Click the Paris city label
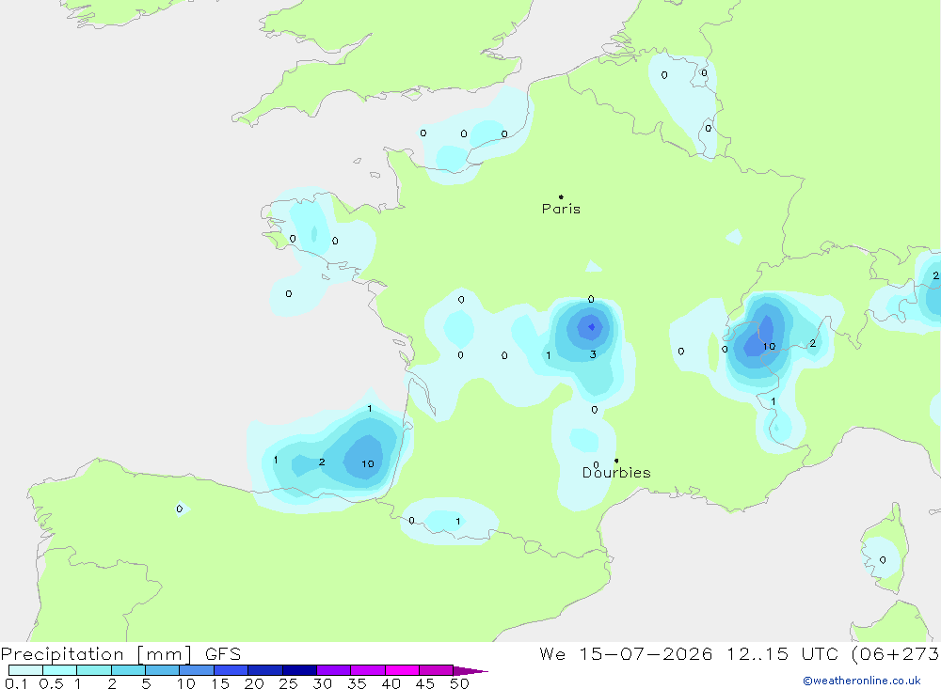 tap(561, 209)
